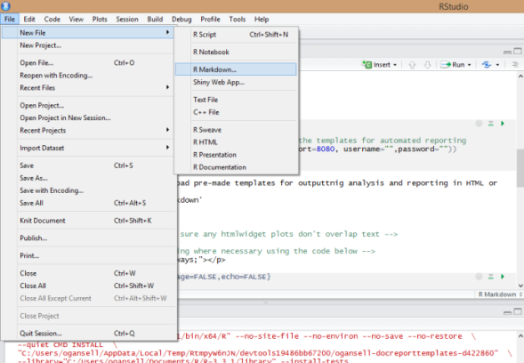Open the Insert dropdown arrow
The height and width of the screenshot is (363, 524).
(395, 65)
